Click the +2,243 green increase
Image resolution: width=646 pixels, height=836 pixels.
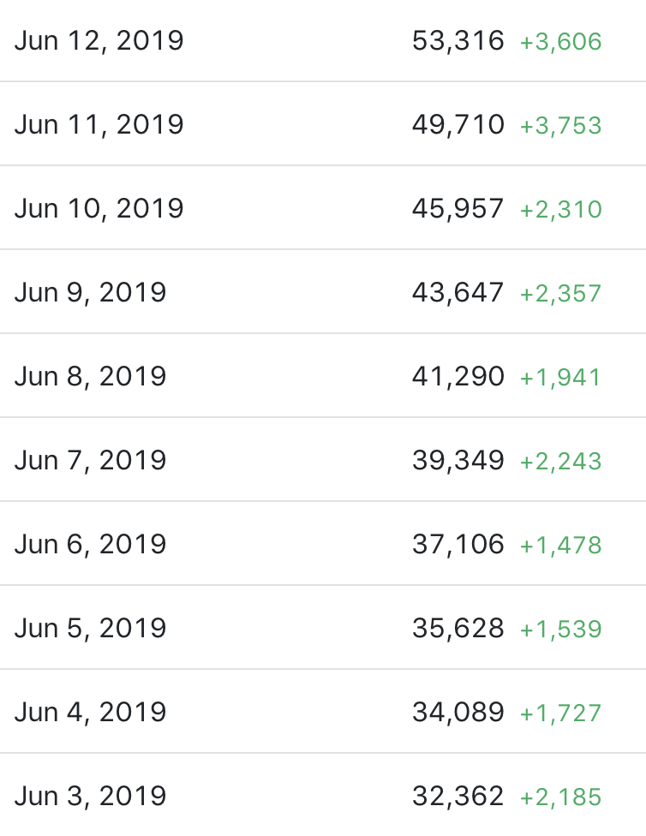(x=561, y=462)
